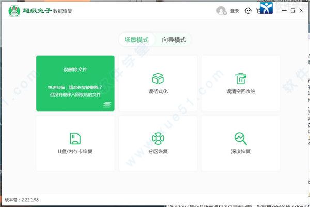Minimize the 超级兔子 window

(x=284, y=11)
